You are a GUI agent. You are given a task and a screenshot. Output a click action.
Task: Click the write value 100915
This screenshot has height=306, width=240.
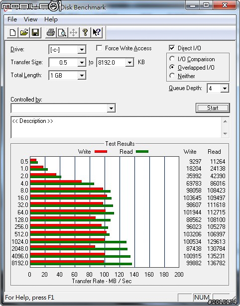[x=192, y=256]
